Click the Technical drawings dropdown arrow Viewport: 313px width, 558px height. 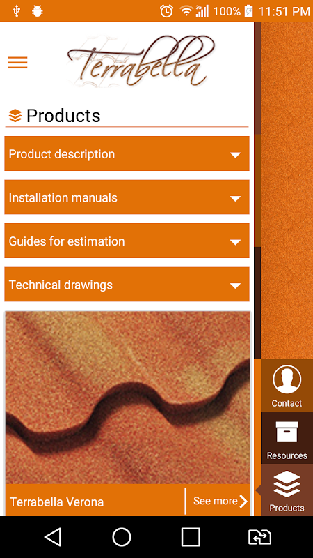pyautogui.click(x=235, y=285)
